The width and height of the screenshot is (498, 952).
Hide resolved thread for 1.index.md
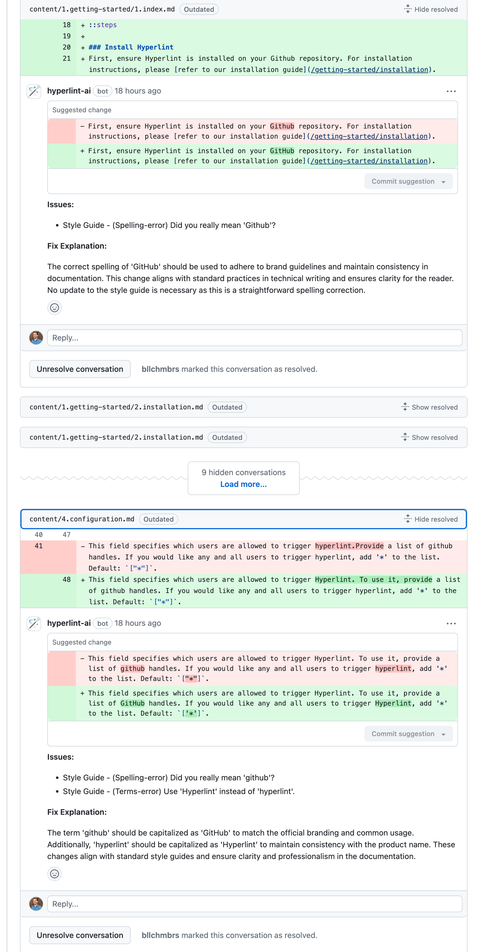coord(431,9)
